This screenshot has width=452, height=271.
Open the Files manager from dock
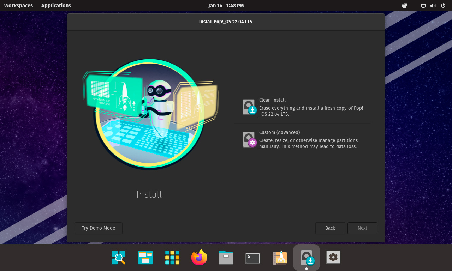pos(226,258)
